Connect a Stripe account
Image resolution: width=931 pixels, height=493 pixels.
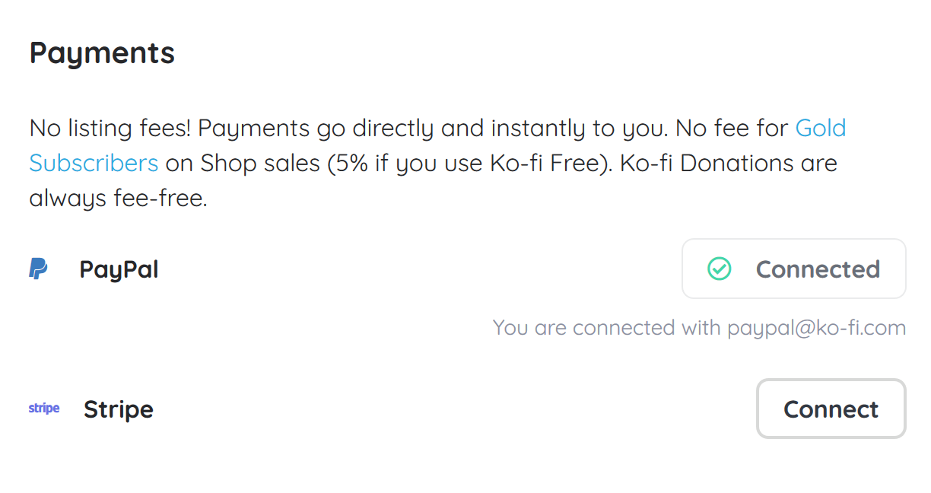point(831,409)
